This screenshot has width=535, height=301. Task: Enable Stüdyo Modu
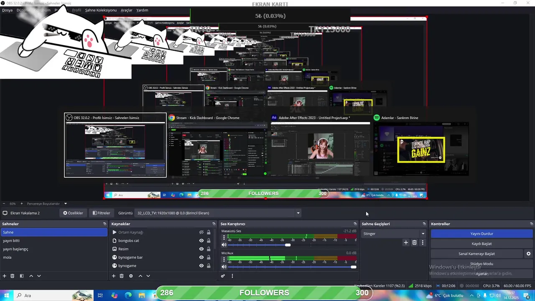point(481,264)
